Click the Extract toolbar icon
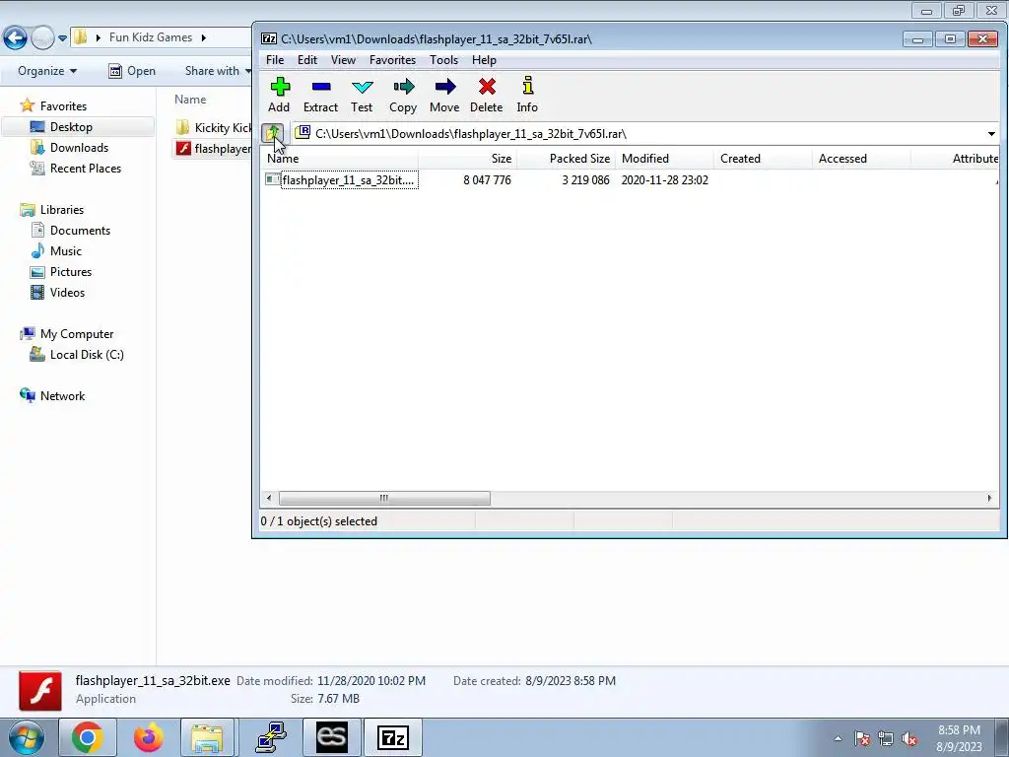This screenshot has width=1009, height=757. (320, 95)
